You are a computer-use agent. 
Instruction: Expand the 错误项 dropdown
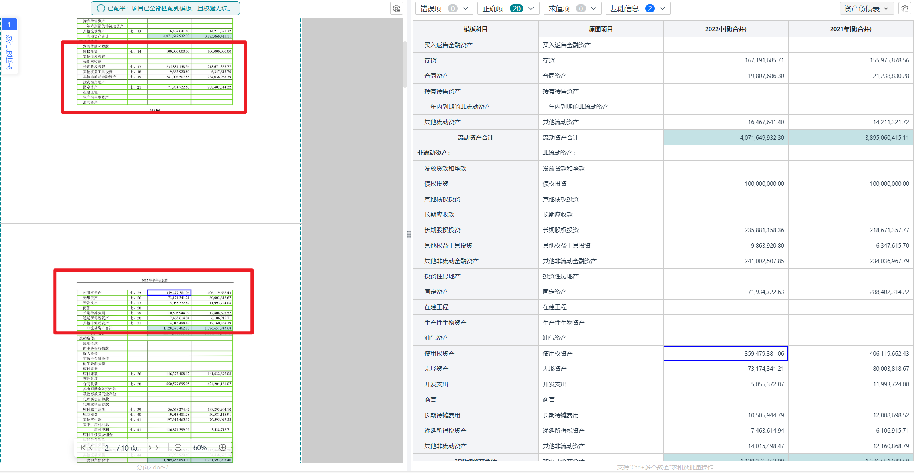444,8
